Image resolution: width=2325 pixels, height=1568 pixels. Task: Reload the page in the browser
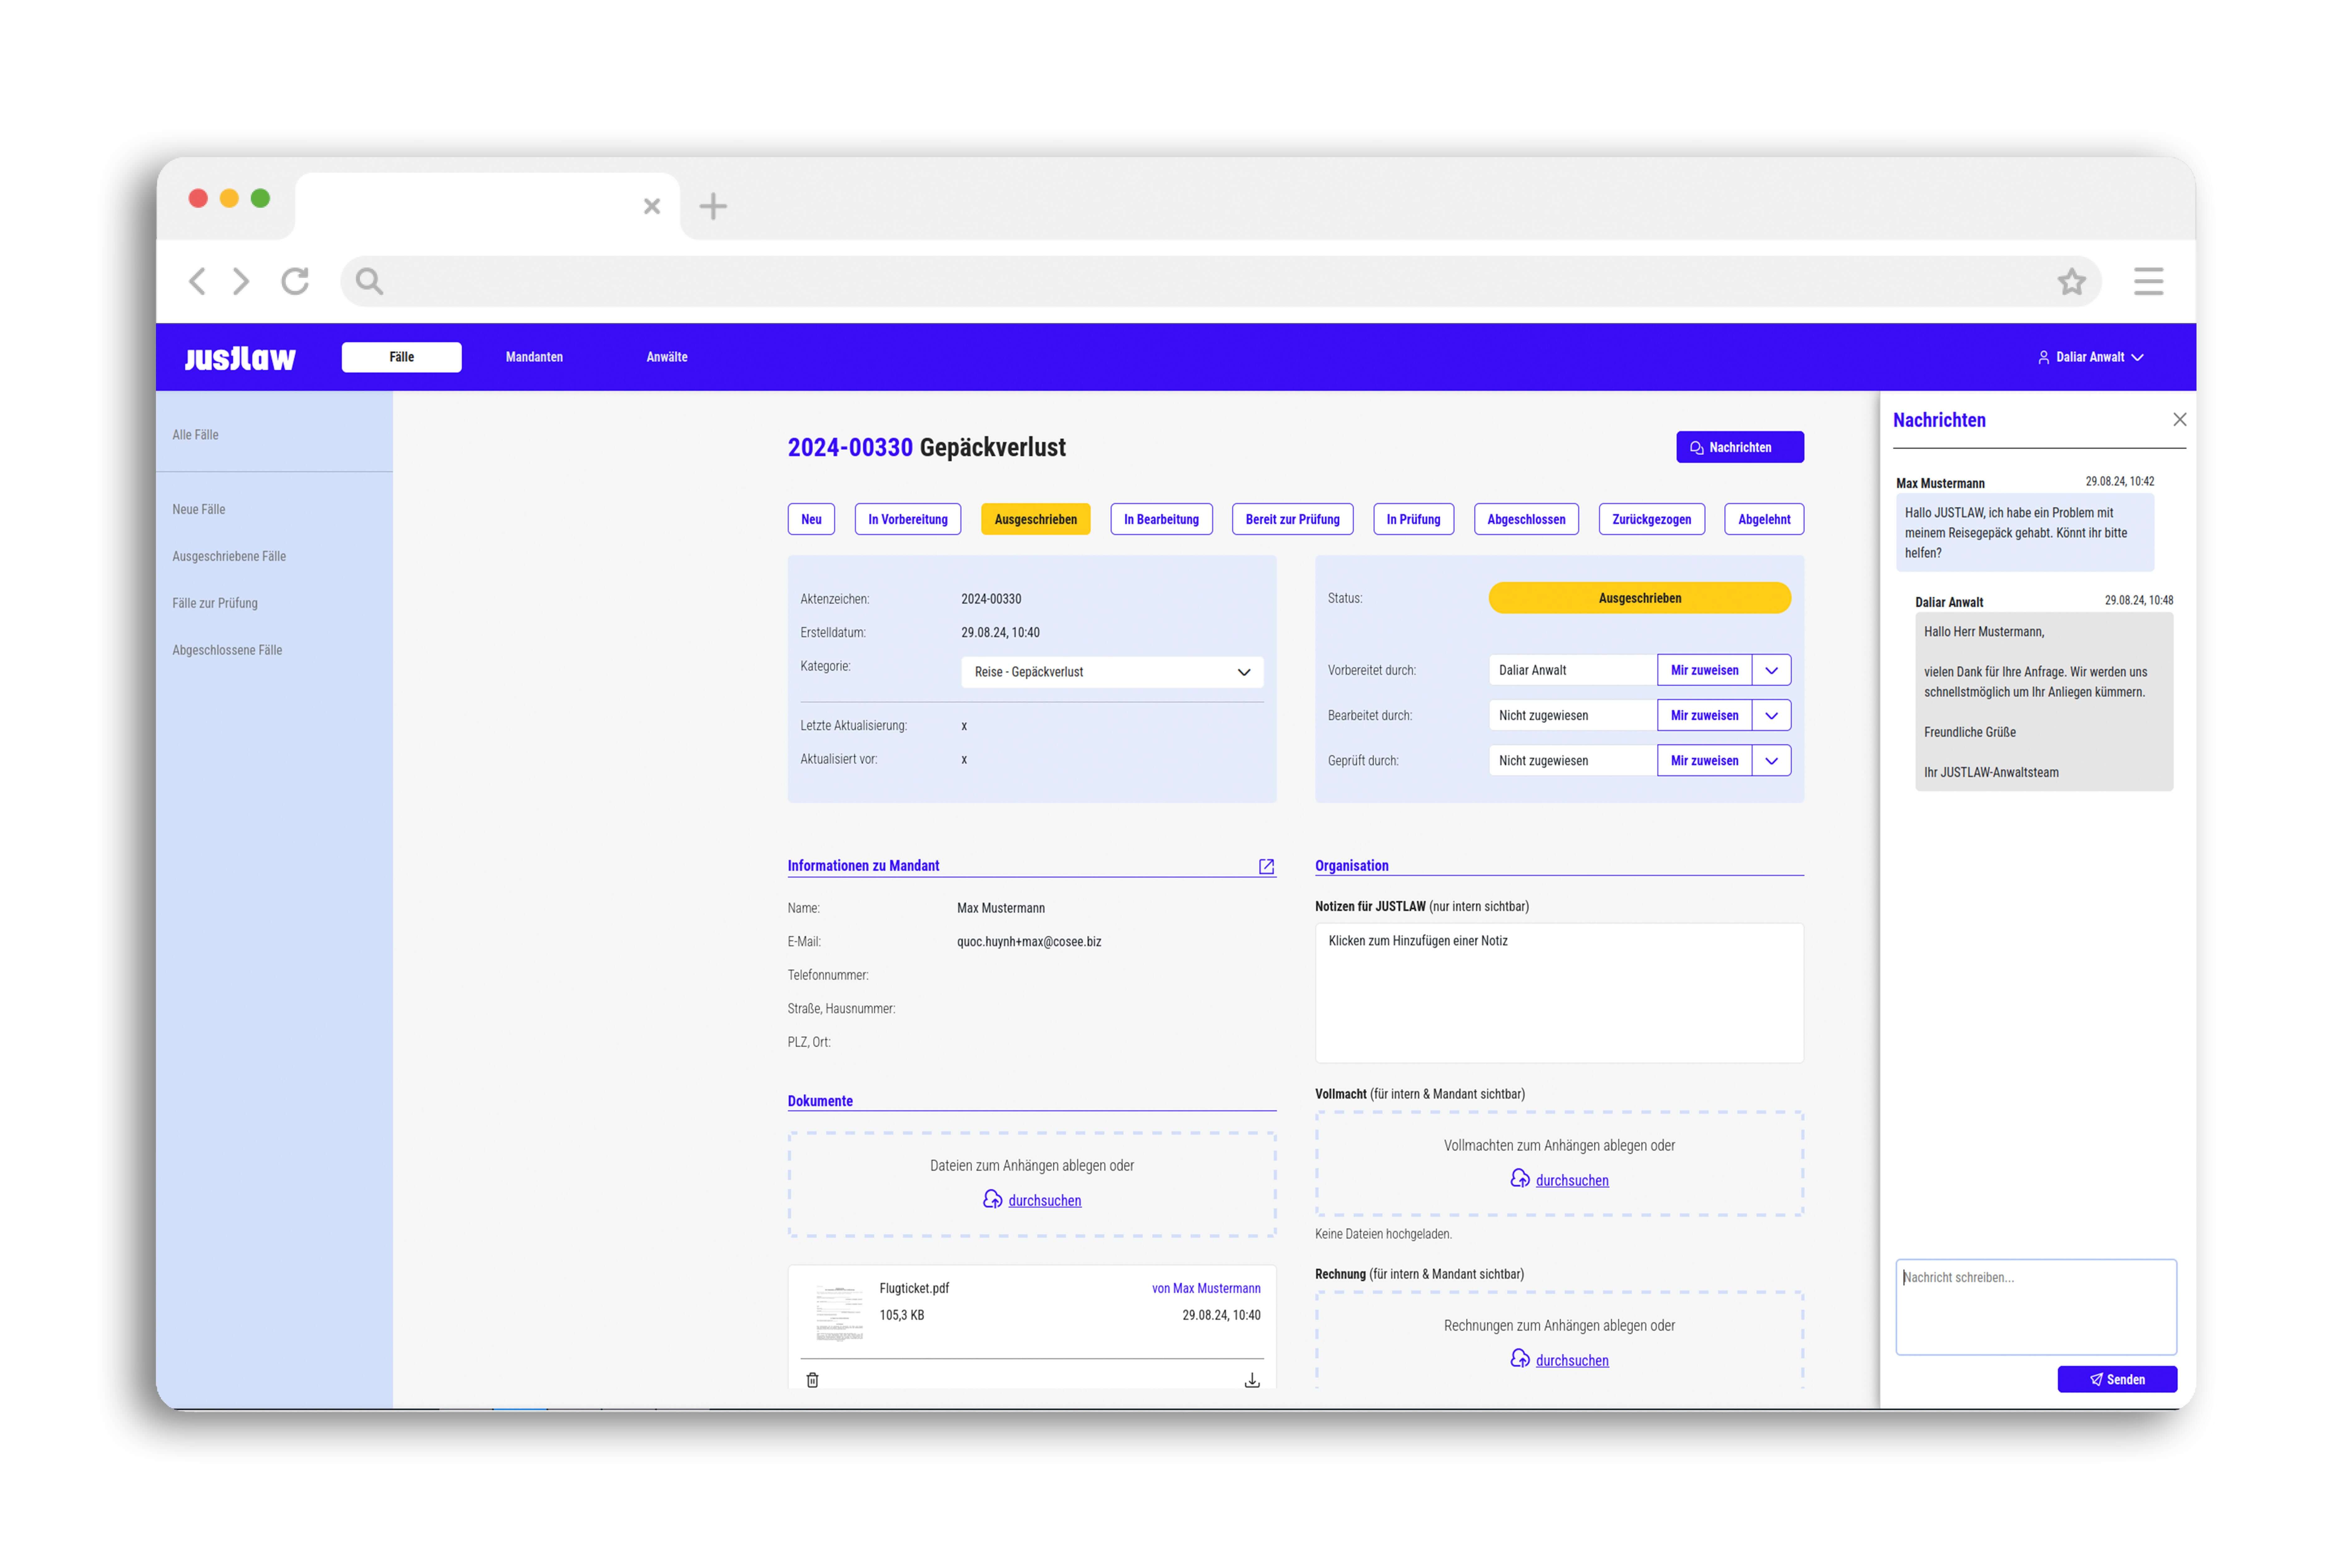295,282
